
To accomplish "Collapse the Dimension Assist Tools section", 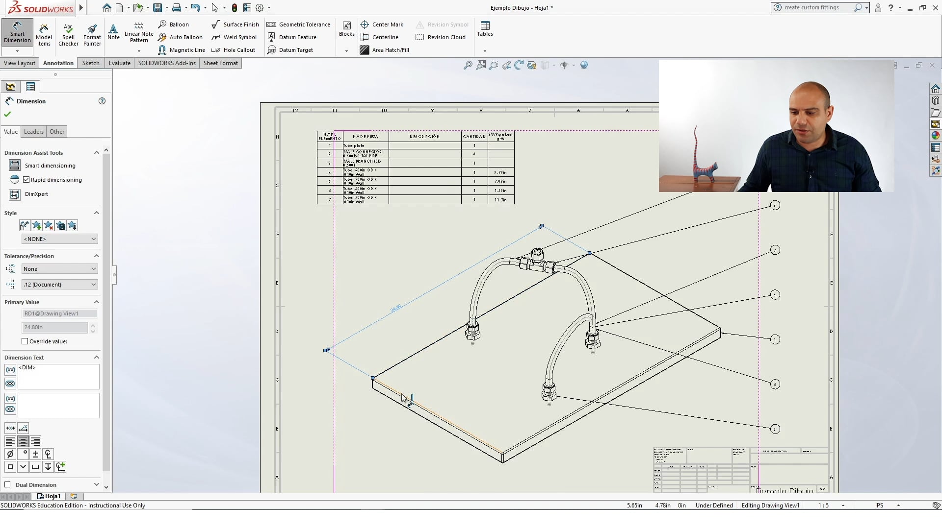I will click(x=96, y=152).
